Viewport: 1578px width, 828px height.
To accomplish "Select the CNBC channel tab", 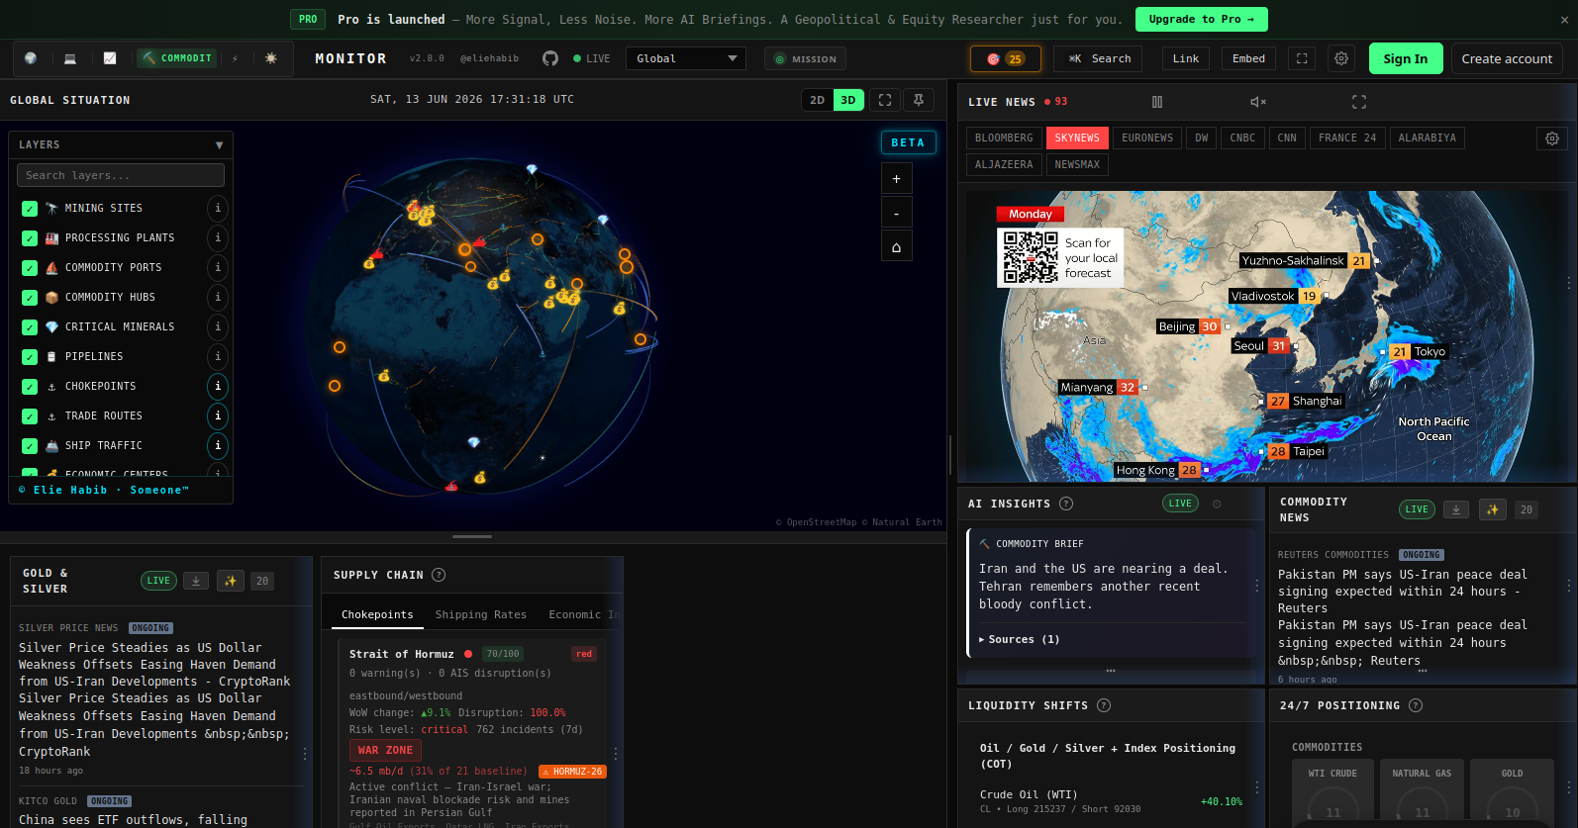I will click(x=1242, y=138).
